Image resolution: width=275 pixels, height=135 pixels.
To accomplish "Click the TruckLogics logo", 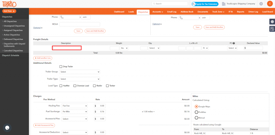I will click(9, 4).
